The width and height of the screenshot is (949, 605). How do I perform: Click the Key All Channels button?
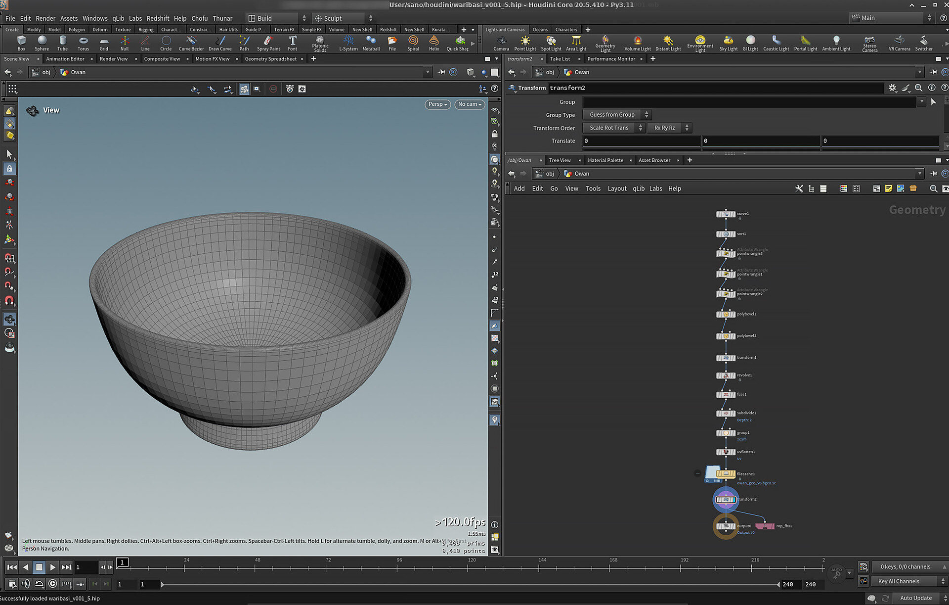pyautogui.click(x=898, y=581)
